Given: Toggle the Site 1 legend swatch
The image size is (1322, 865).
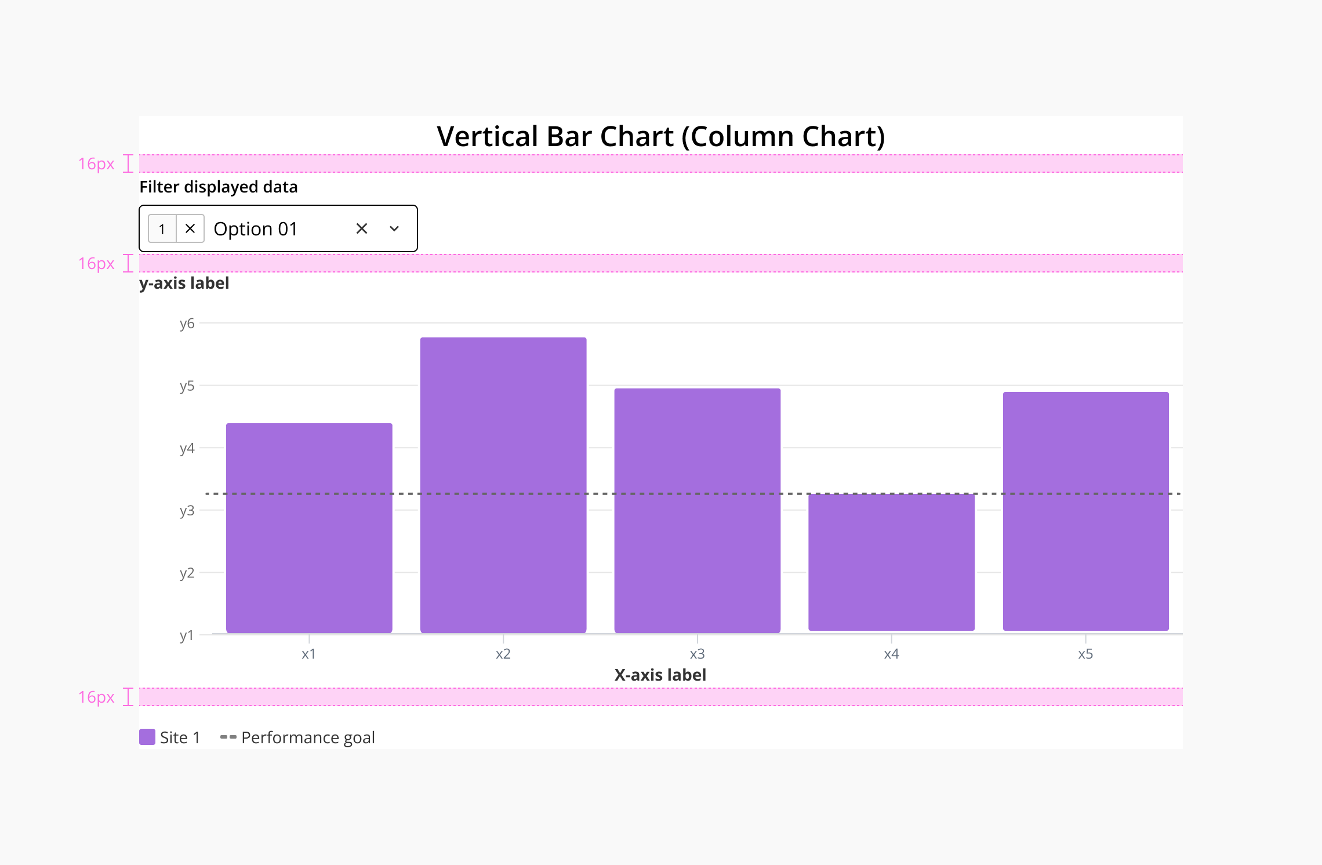Looking at the screenshot, I should [x=147, y=737].
